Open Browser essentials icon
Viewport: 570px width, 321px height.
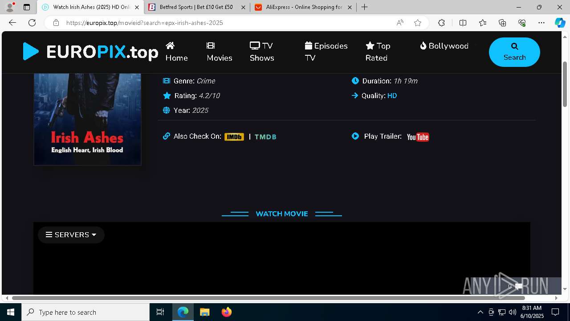tap(522, 23)
